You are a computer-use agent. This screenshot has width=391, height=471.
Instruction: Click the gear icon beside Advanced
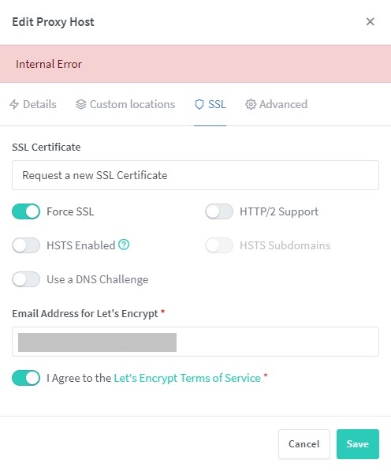[251, 104]
